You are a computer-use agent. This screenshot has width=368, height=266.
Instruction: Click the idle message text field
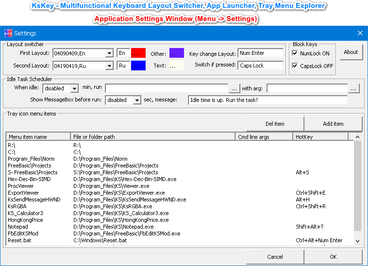tap(268, 100)
